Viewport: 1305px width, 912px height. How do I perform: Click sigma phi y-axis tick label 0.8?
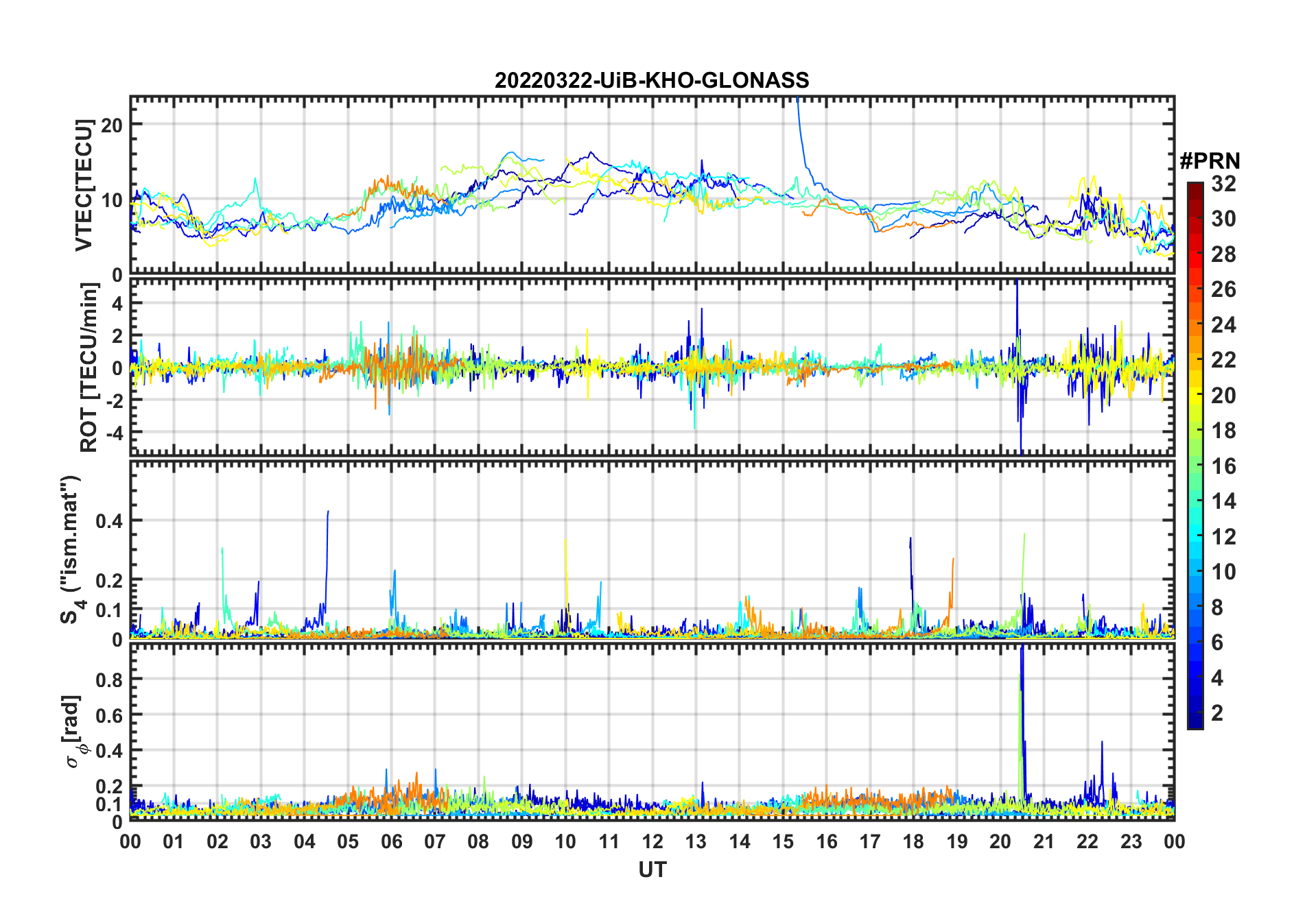[109, 679]
